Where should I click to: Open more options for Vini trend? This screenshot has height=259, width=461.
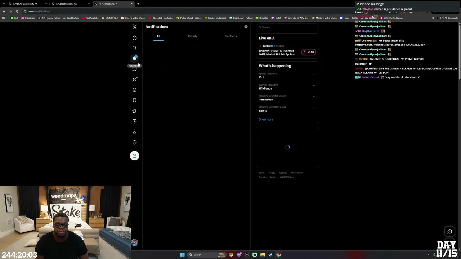(314, 74)
